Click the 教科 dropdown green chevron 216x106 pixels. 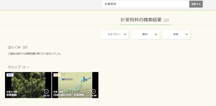coord(156,34)
